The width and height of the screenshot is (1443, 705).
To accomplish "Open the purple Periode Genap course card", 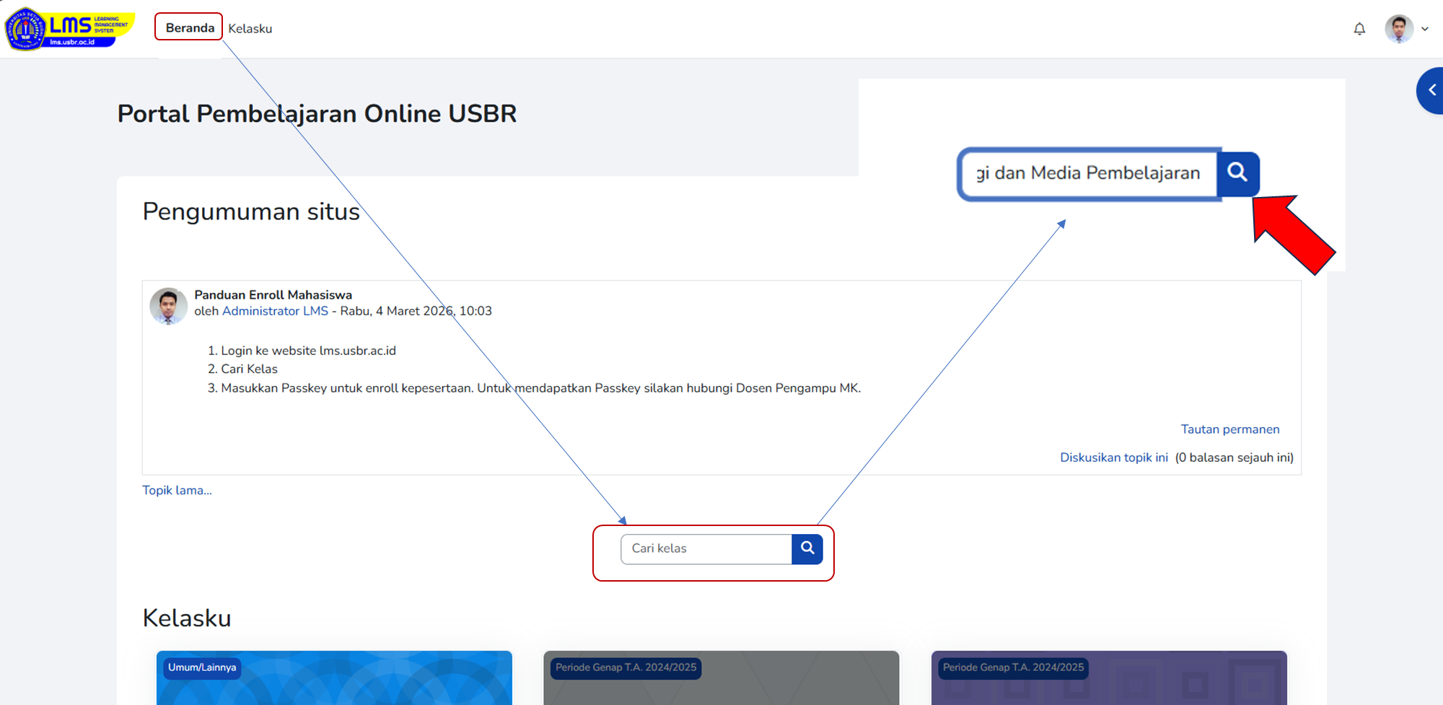I will click(x=1108, y=682).
